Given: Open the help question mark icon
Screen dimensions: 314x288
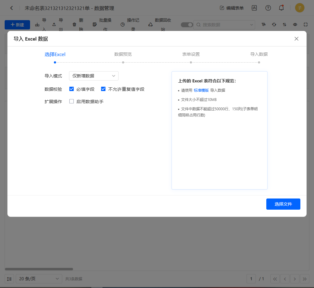Looking at the screenshot, I should click(268, 8).
